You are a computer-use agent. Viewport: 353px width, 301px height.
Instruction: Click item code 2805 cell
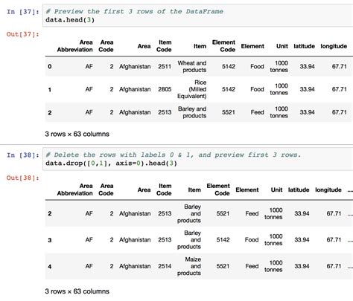[165, 89]
